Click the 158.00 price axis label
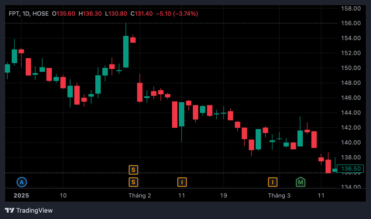The image size is (371, 219). coord(352,8)
